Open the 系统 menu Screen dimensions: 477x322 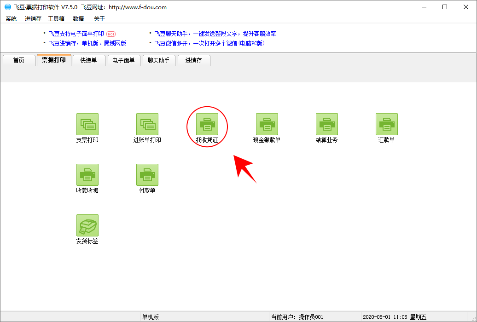(11, 19)
